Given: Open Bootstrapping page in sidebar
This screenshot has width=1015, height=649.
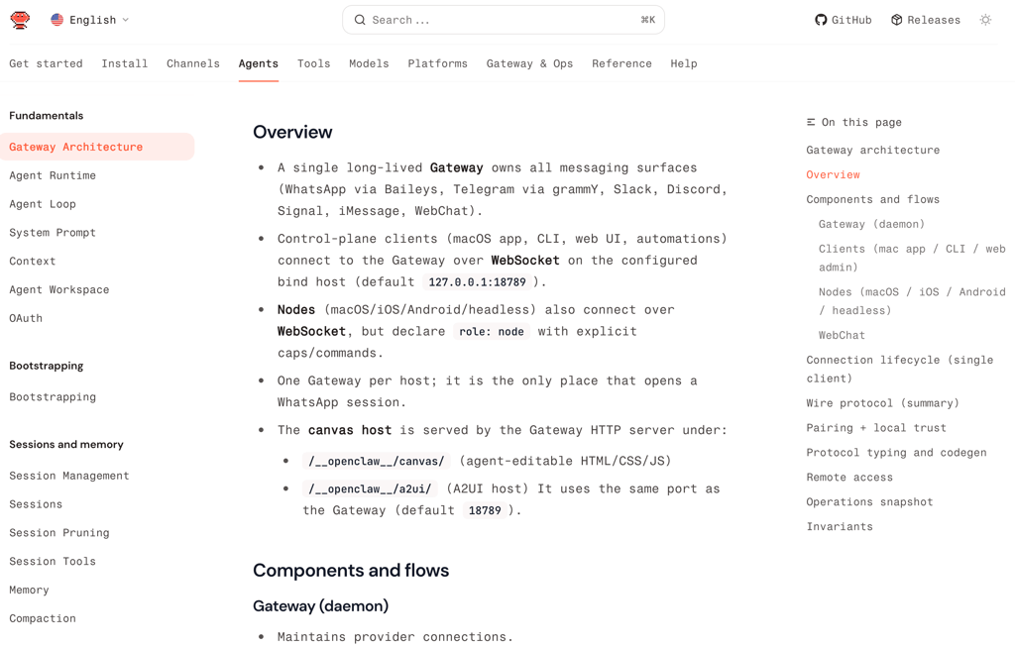Looking at the screenshot, I should coord(53,397).
